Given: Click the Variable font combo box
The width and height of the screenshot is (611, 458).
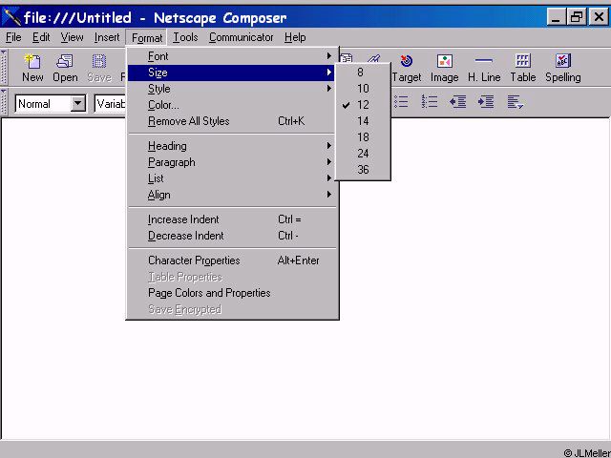Looking at the screenshot, I should pos(110,104).
